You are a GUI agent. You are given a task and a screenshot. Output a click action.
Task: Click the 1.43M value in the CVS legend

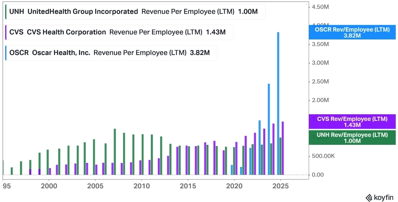click(x=216, y=32)
